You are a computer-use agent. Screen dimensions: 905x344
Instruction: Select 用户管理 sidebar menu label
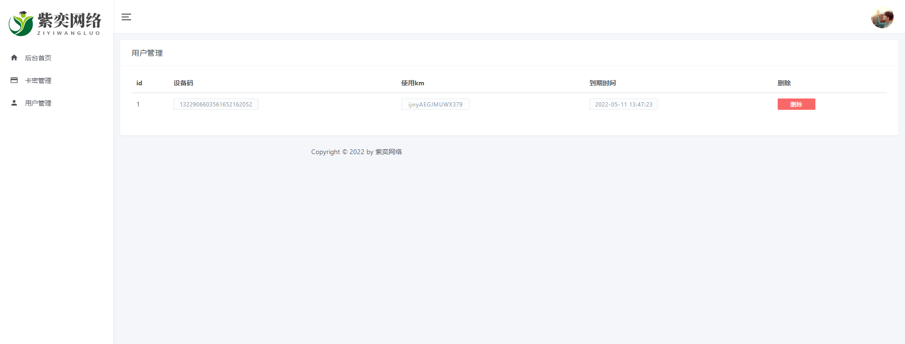(x=38, y=103)
